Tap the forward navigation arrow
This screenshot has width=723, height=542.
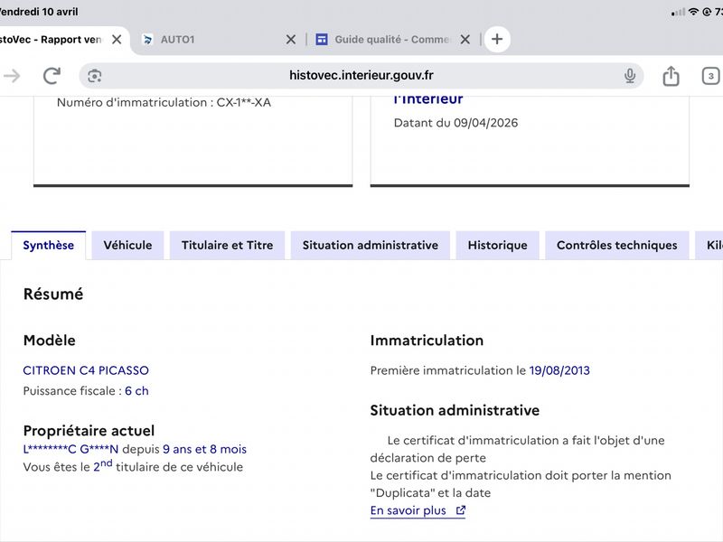pos(11,76)
